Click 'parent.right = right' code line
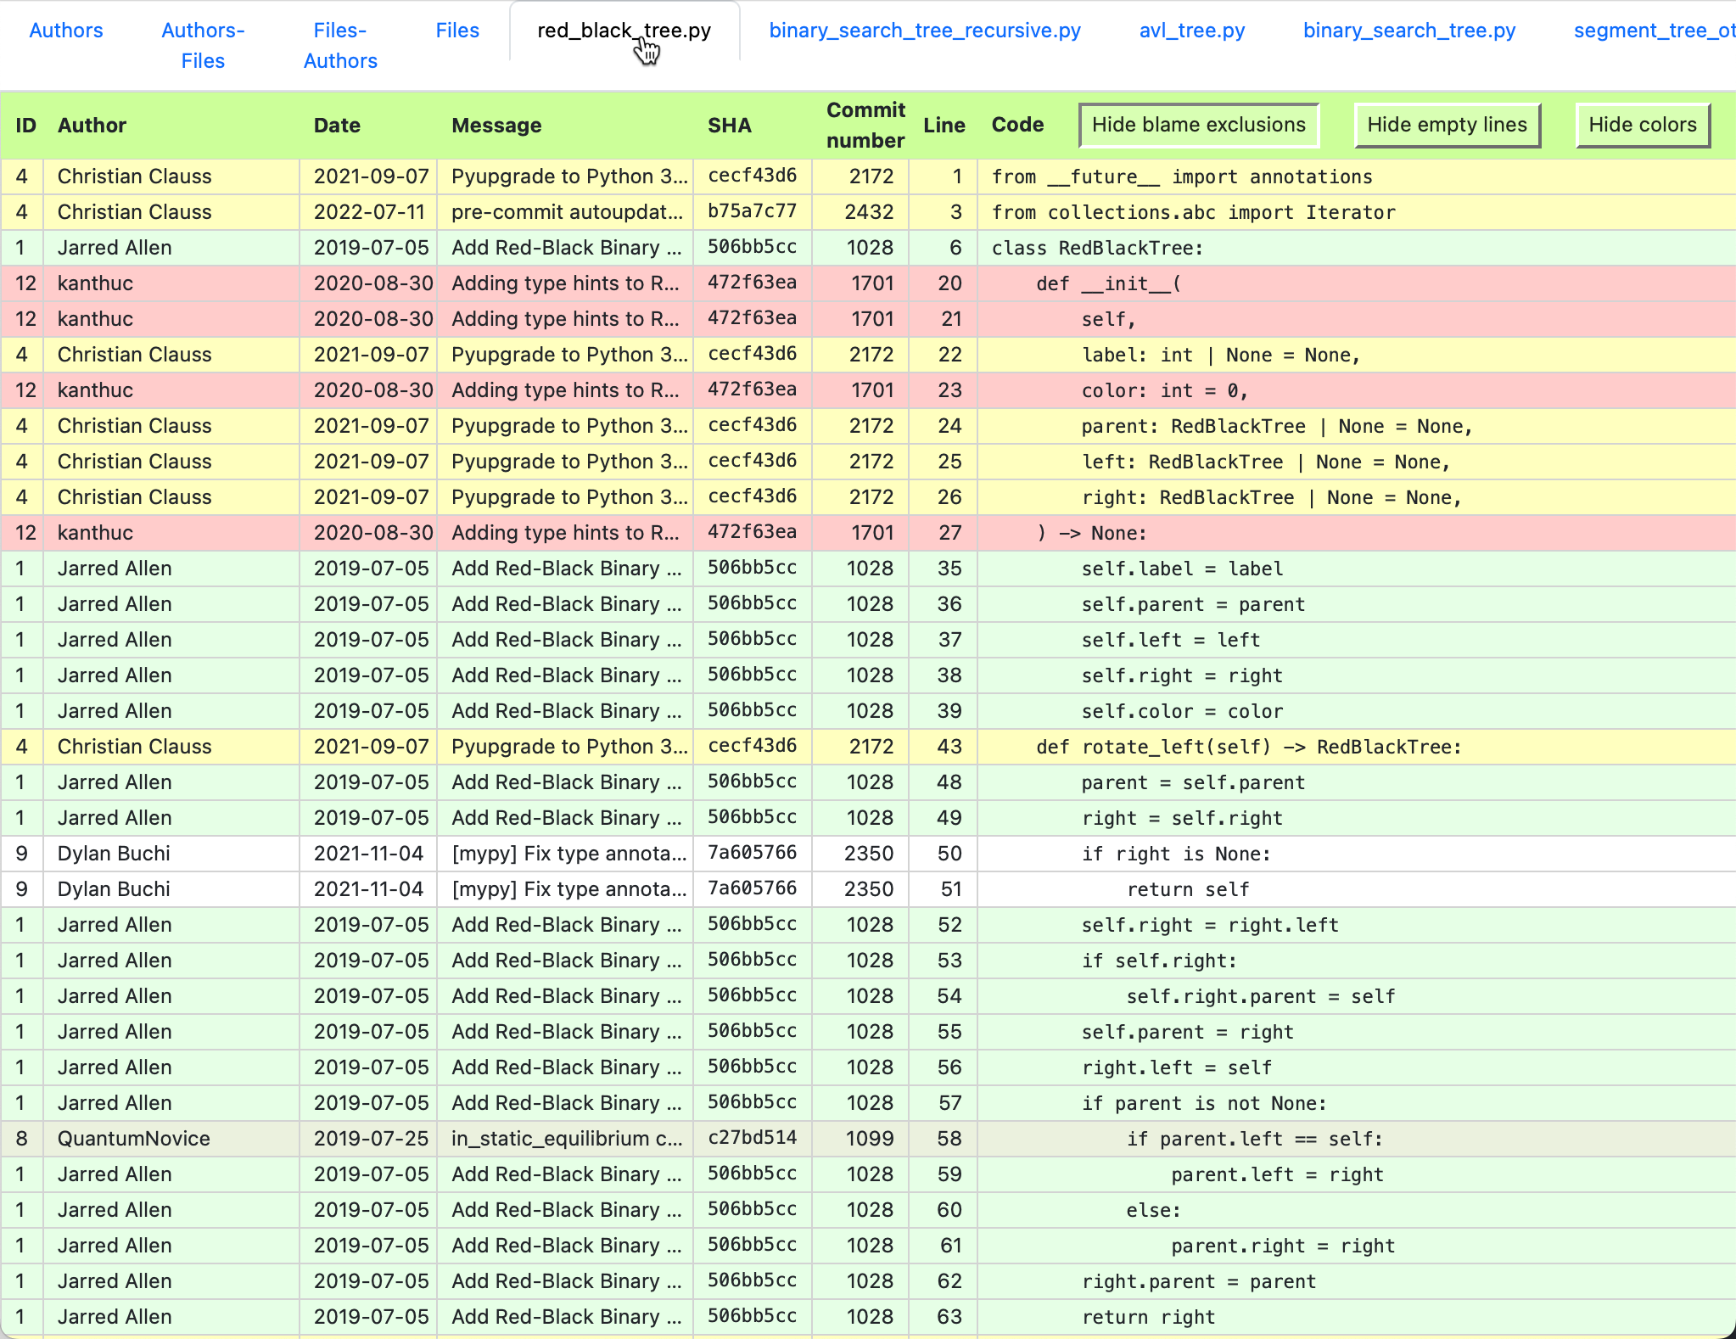This screenshot has width=1736, height=1339. pos(1283,1246)
